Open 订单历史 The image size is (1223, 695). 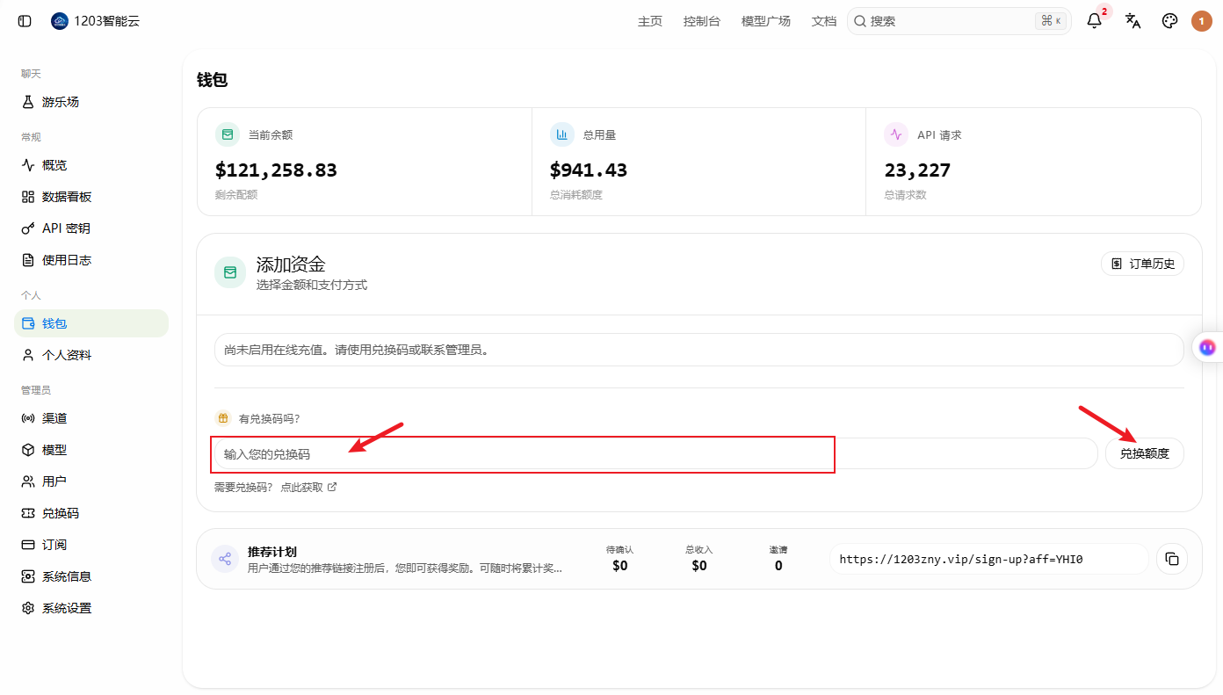tap(1142, 264)
